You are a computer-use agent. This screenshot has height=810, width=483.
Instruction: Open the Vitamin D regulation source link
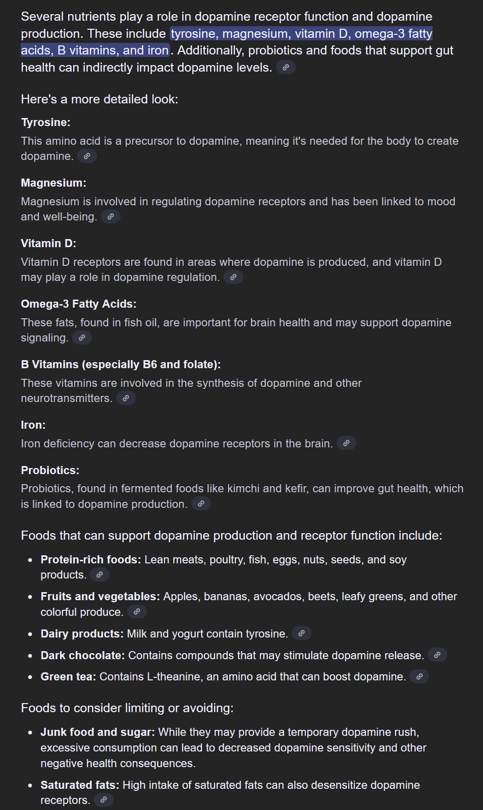pos(233,277)
